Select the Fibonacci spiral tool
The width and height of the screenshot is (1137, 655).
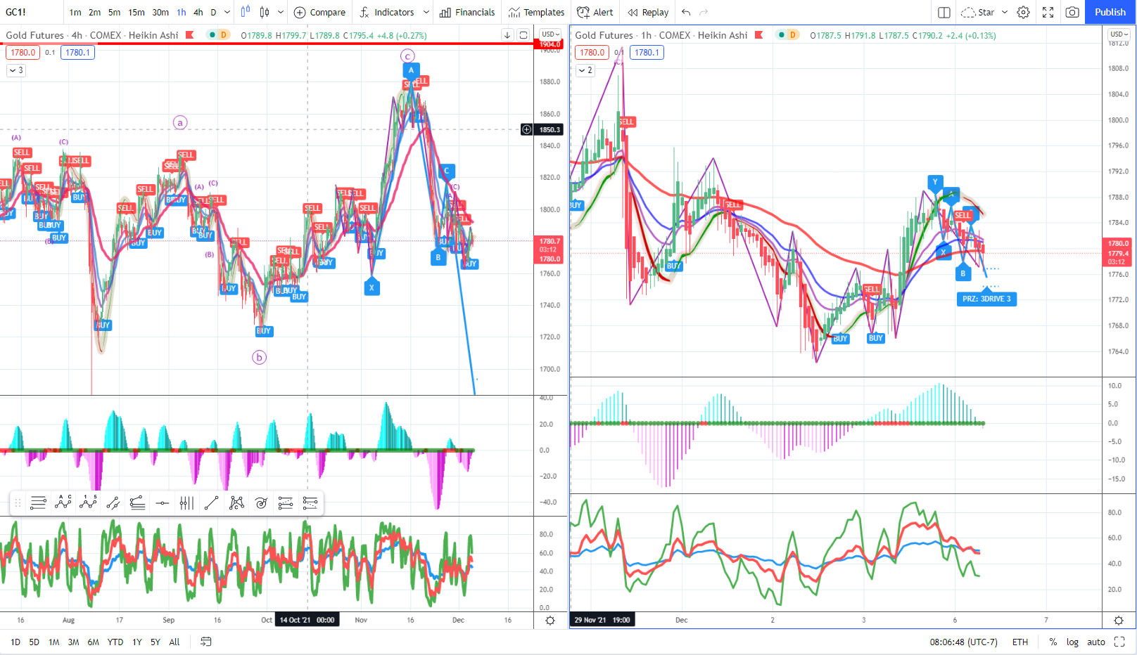click(x=261, y=502)
